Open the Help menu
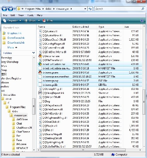 [40, 15]
